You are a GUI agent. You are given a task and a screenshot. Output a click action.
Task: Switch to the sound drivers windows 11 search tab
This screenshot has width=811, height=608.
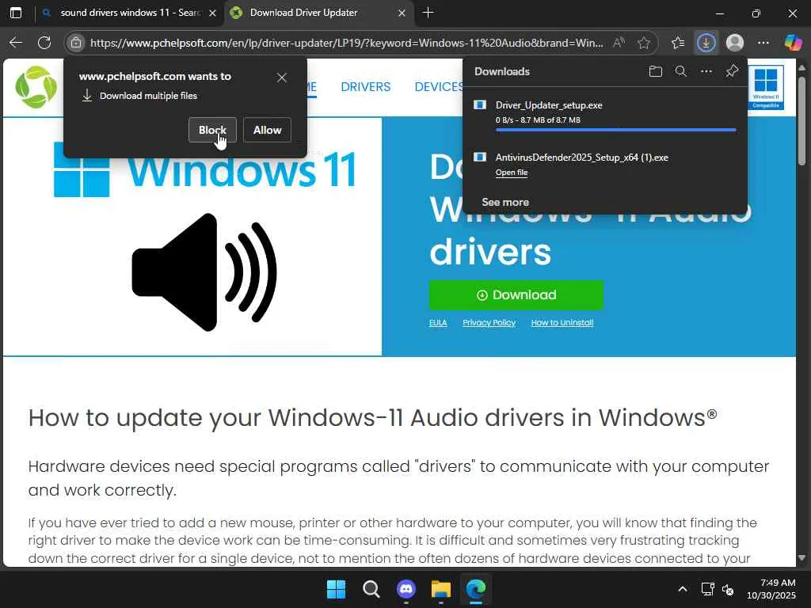coord(129,13)
